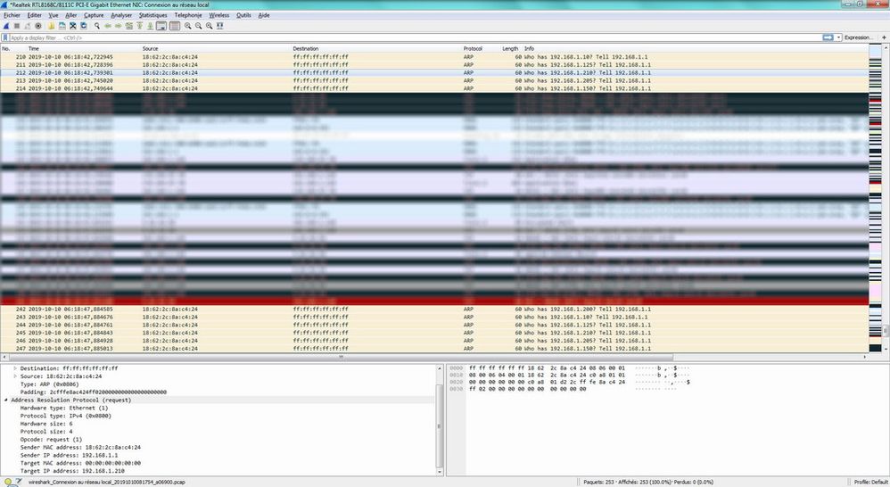Select packet 212 in the packet list
The width and height of the screenshot is (890, 487).
434,72
